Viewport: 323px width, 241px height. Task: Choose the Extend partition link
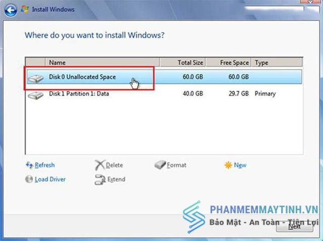pos(117,179)
